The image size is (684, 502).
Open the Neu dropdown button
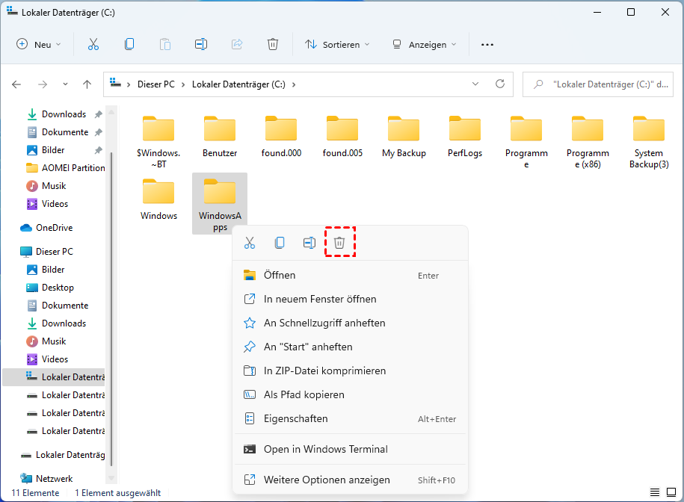(38, 45)
